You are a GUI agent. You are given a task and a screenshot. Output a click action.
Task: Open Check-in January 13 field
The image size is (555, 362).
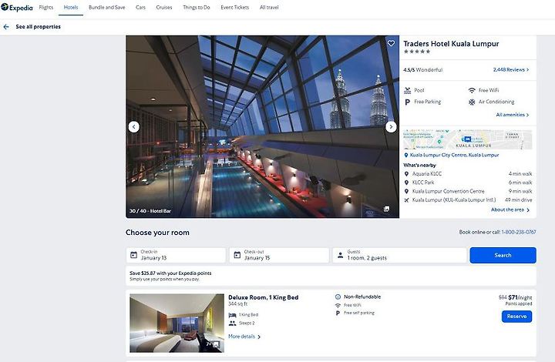click(x=176, y=255)
